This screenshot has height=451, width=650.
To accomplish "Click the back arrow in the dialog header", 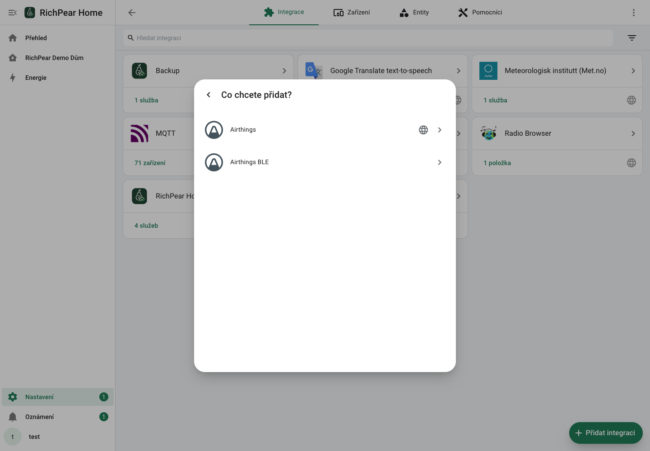I will [209, 95].
